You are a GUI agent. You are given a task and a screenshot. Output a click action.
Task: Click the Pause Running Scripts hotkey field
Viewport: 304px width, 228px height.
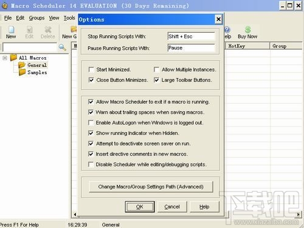(191, 48)
